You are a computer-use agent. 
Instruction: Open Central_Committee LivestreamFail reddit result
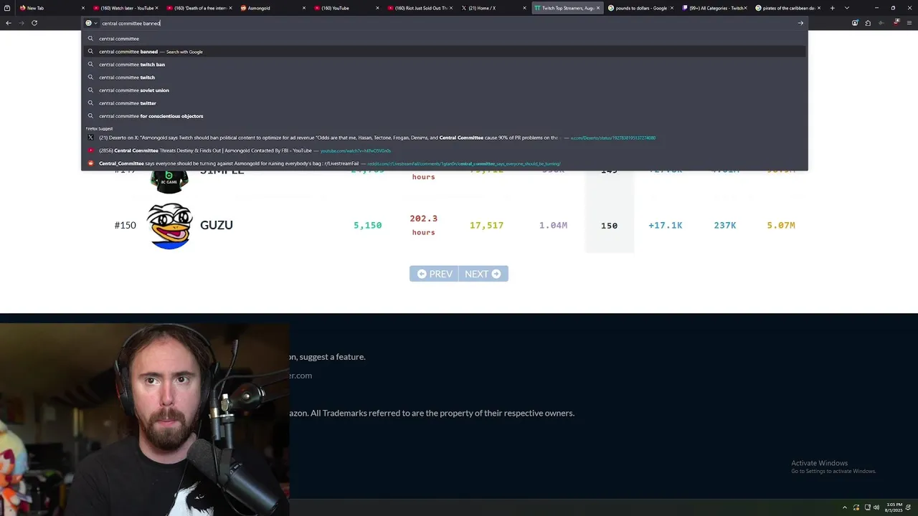[445, 163]
